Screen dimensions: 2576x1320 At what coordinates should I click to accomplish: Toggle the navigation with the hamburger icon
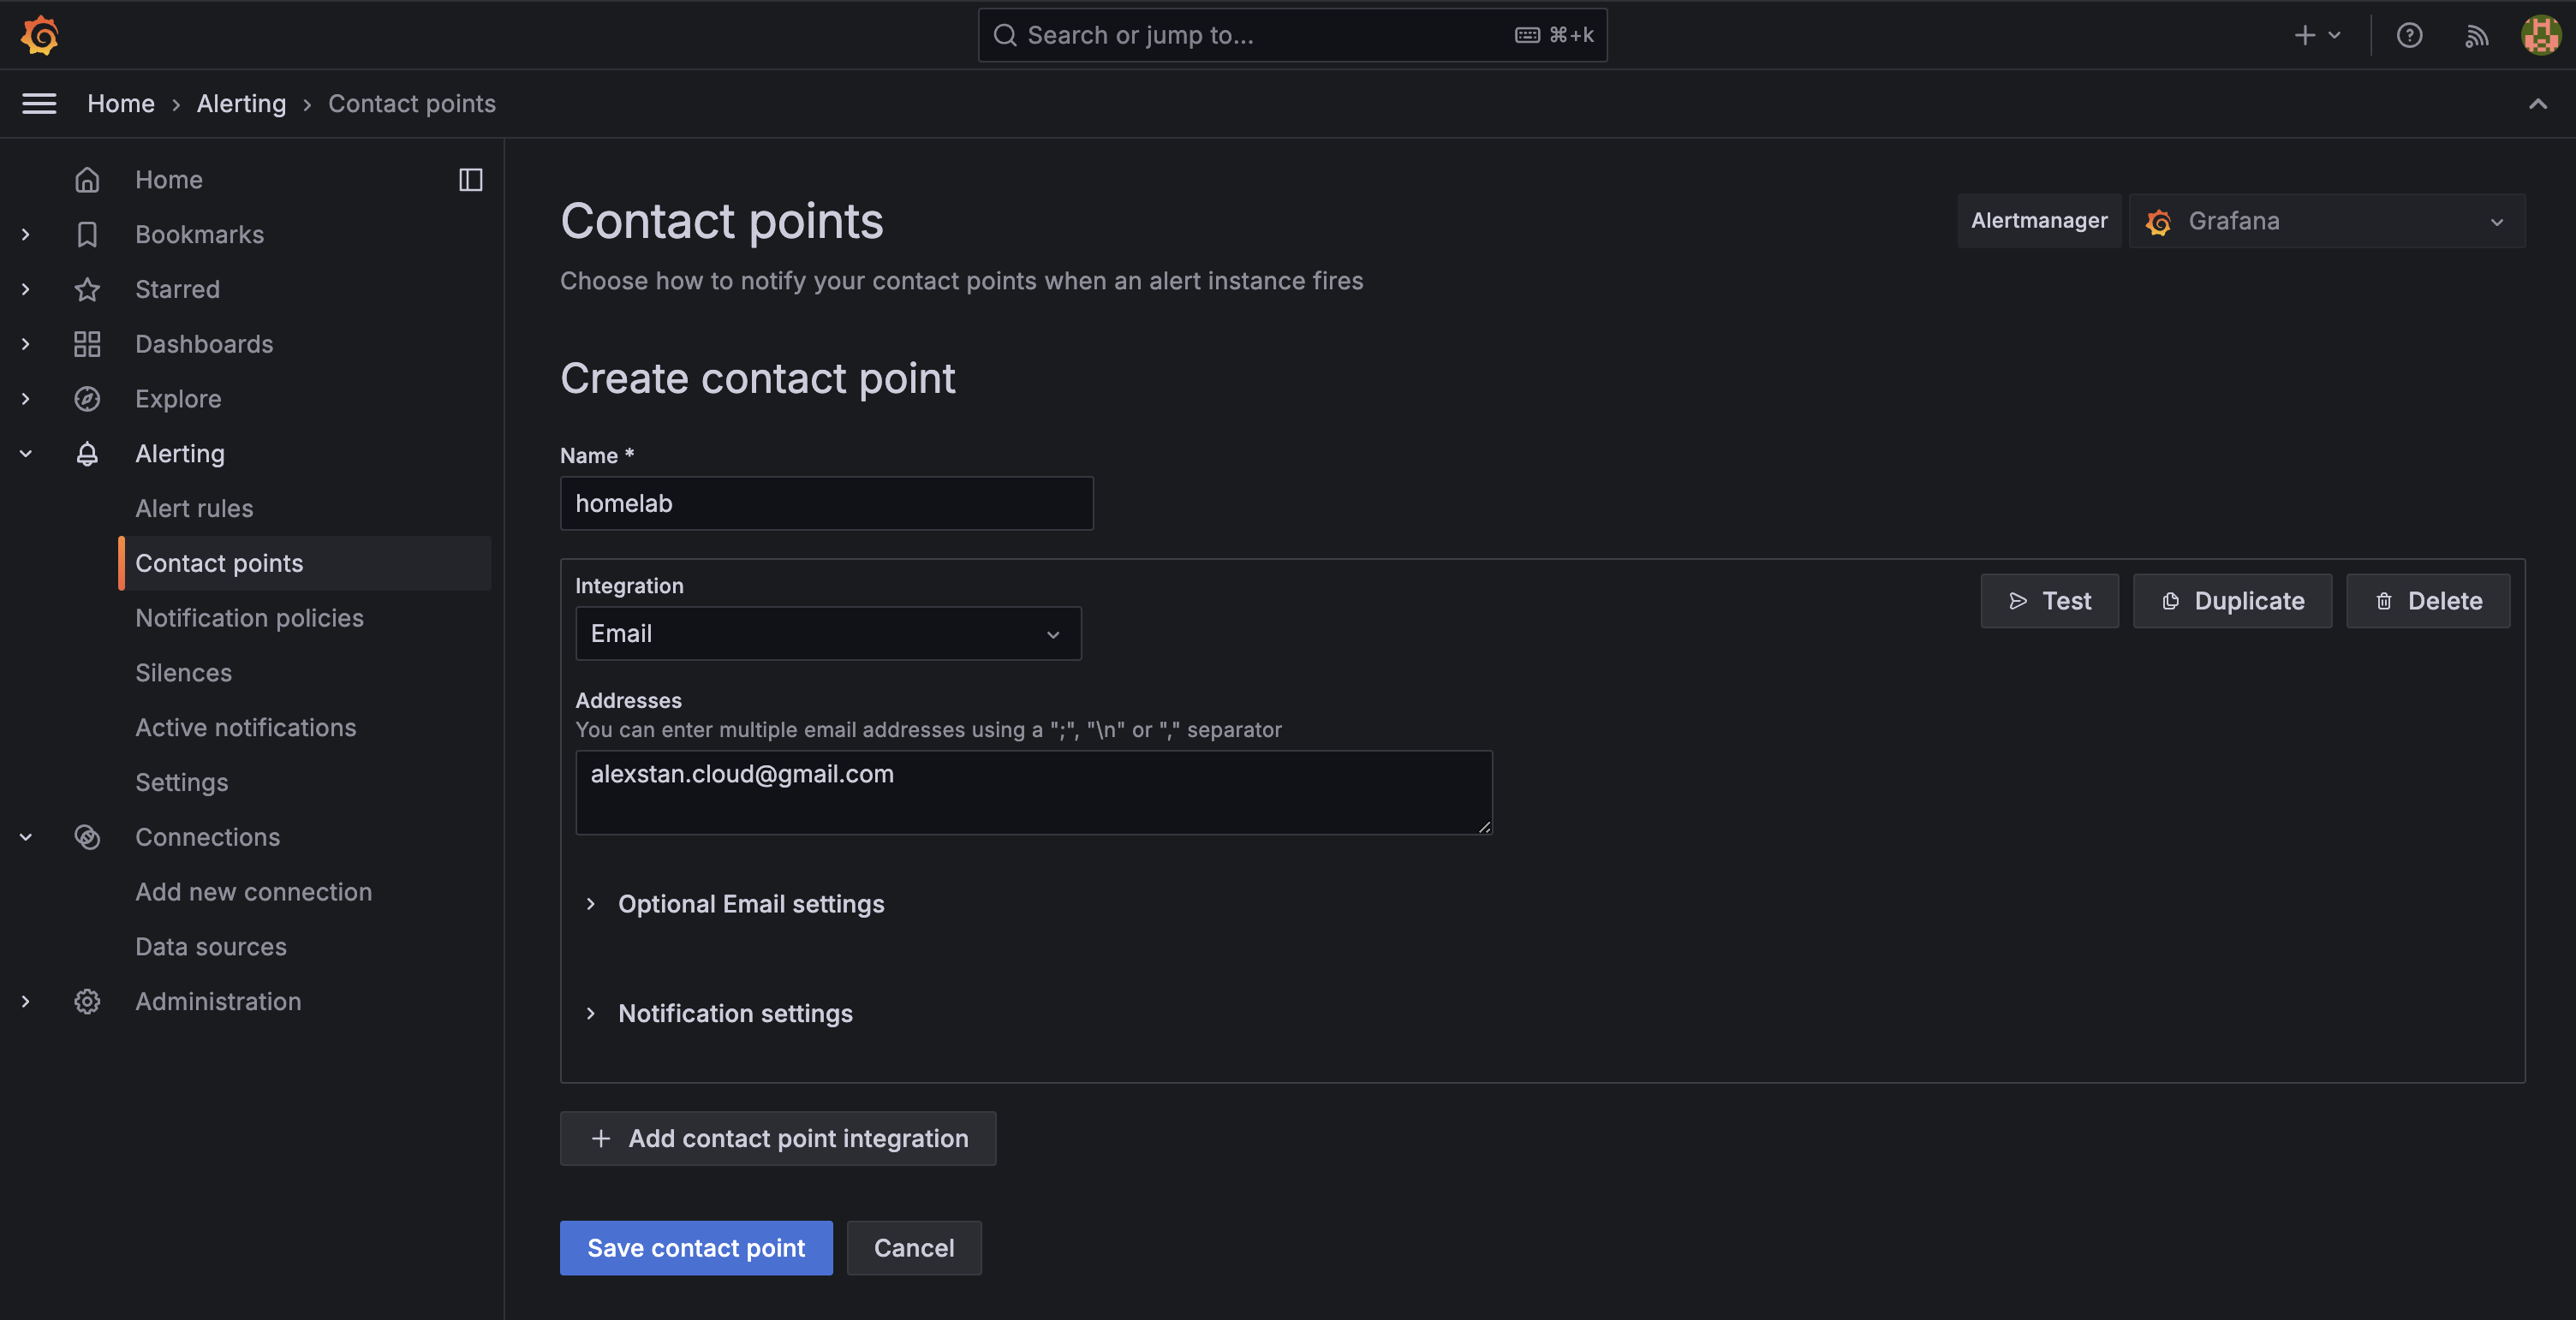[x=39, y=103]
